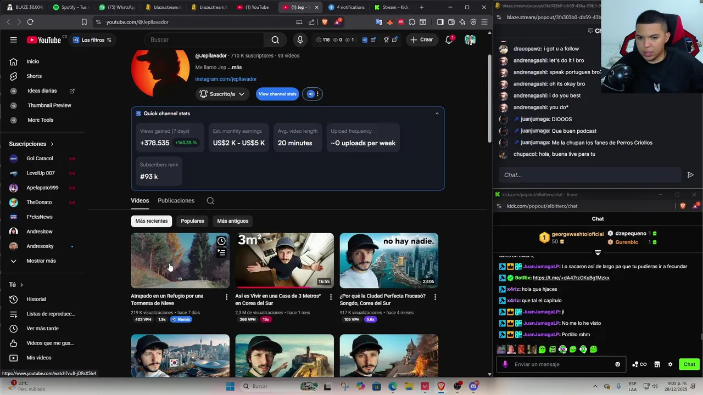
Task: Click the YouTube search input field
Action: pos(204,39)
